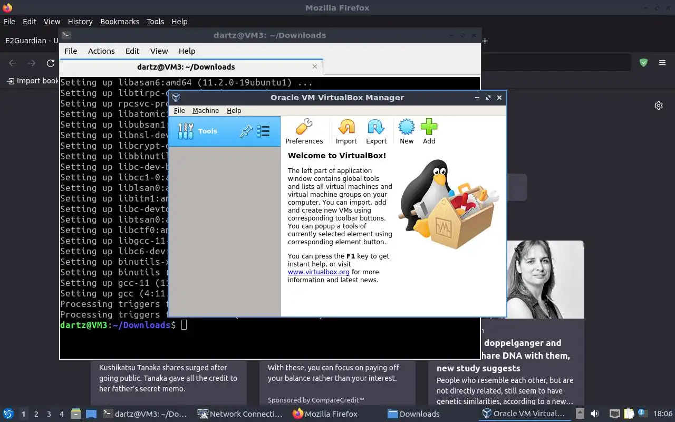Open the Tools list menu icon
Screen dimensions: 675x422
point(263,131)
